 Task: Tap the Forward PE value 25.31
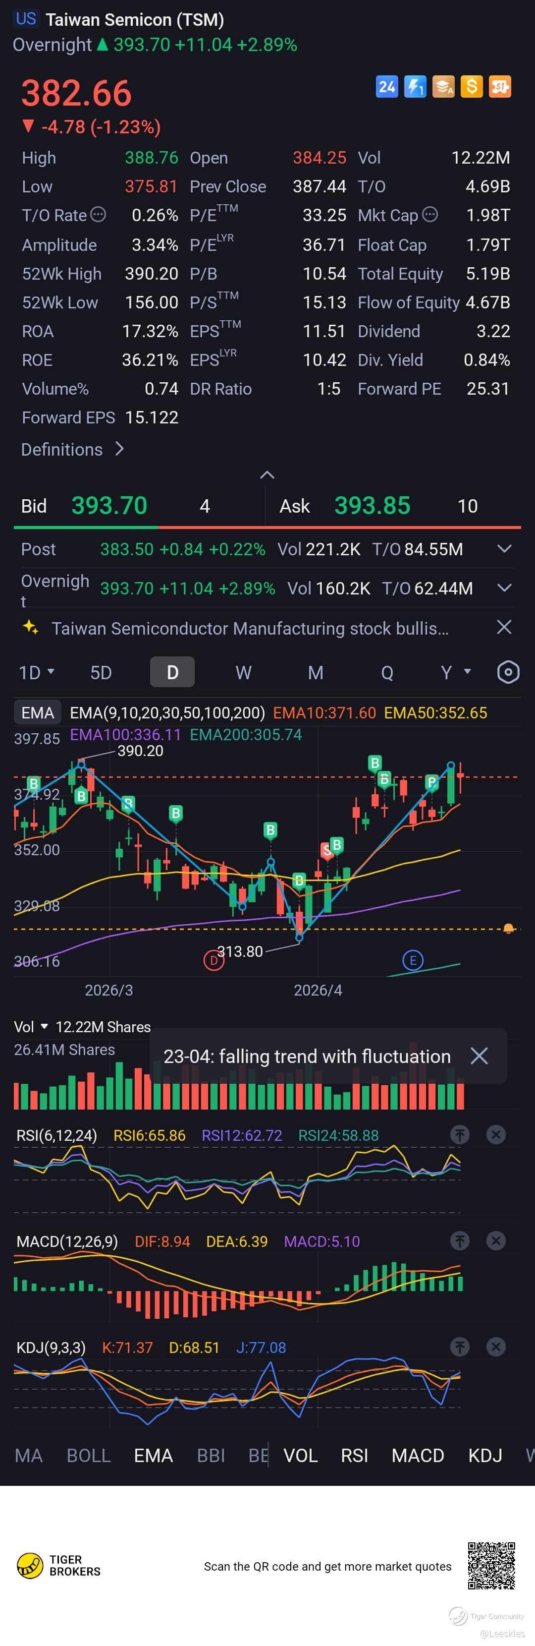pos(488,389)
